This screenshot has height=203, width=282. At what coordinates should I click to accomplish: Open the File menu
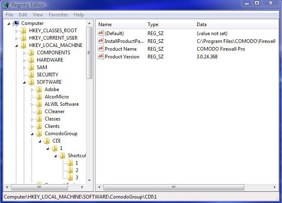(x=9, y=15)
